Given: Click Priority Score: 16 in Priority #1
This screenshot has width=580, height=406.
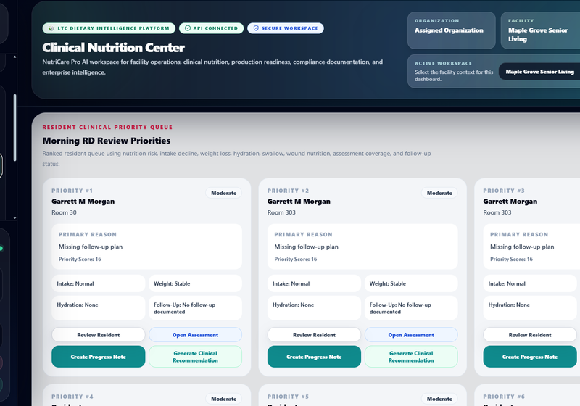Looking at the screenshot, I should tap(80, 260).
